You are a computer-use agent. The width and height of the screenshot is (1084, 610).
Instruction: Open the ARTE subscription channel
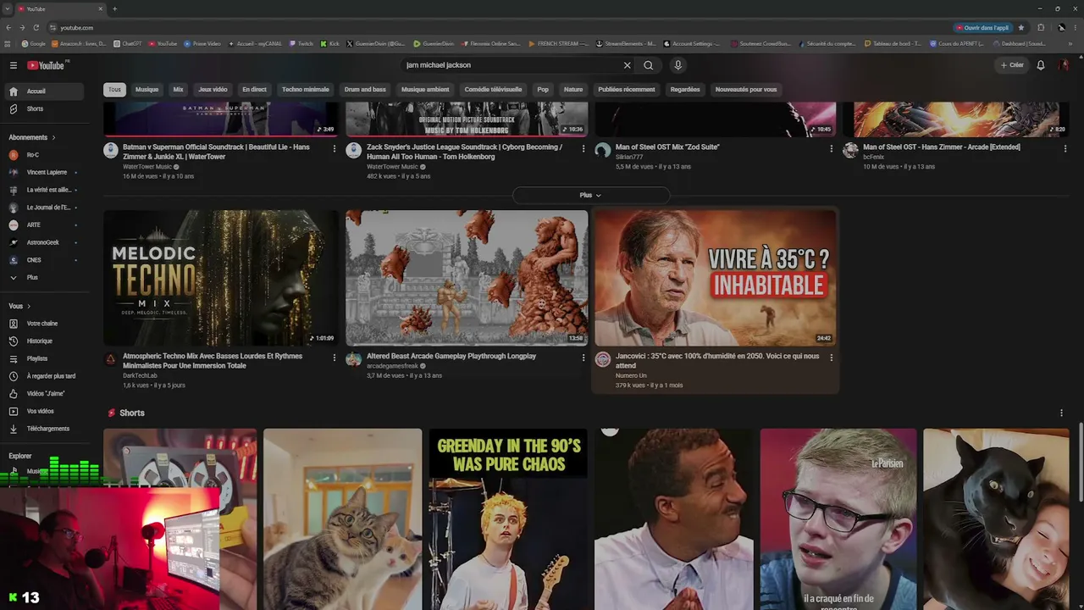click(45, 225)
